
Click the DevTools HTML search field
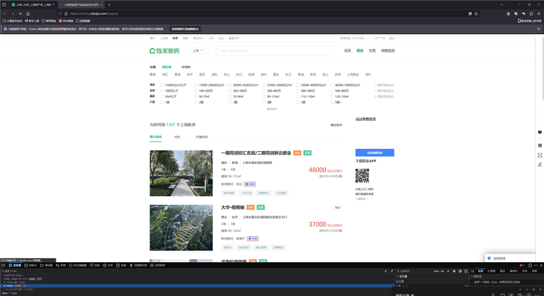pyautogui.click(x=191, y=271)
